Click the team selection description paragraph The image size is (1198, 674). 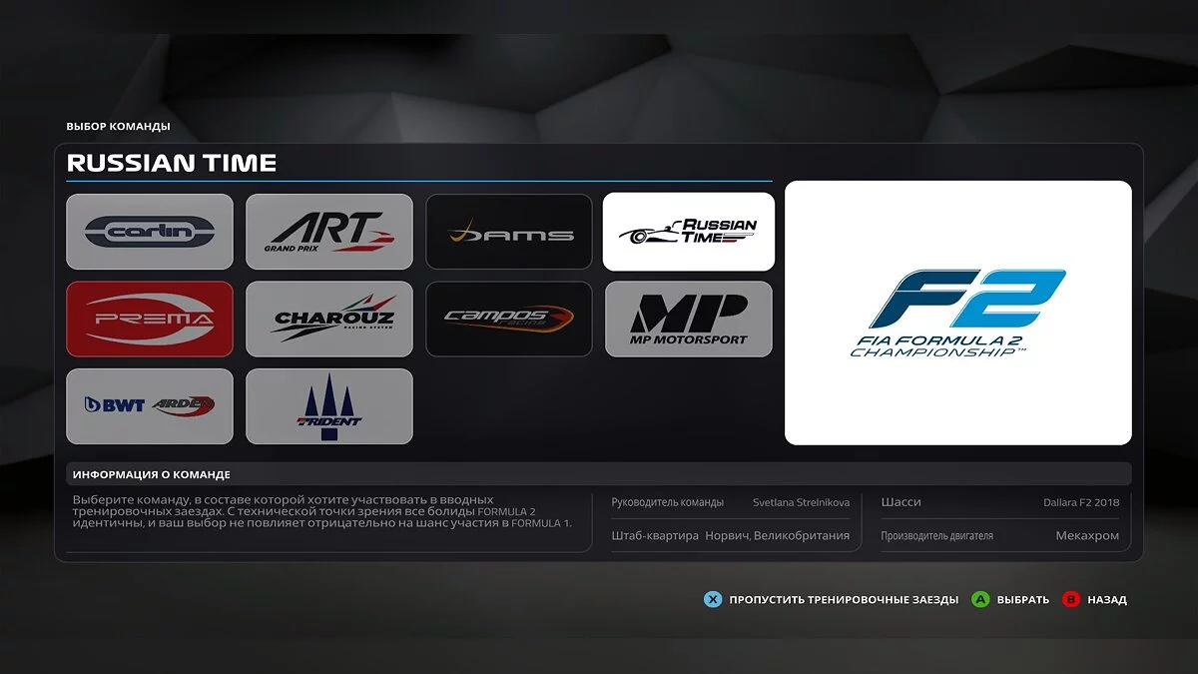[x=321, y=510]
